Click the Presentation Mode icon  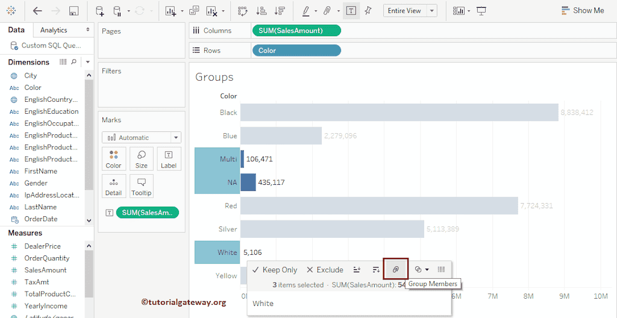481,11
